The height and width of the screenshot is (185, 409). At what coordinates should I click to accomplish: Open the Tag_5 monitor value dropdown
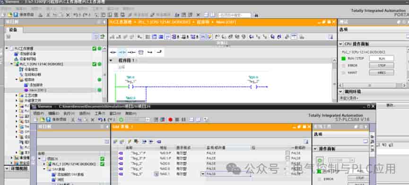tap(203, 174)
